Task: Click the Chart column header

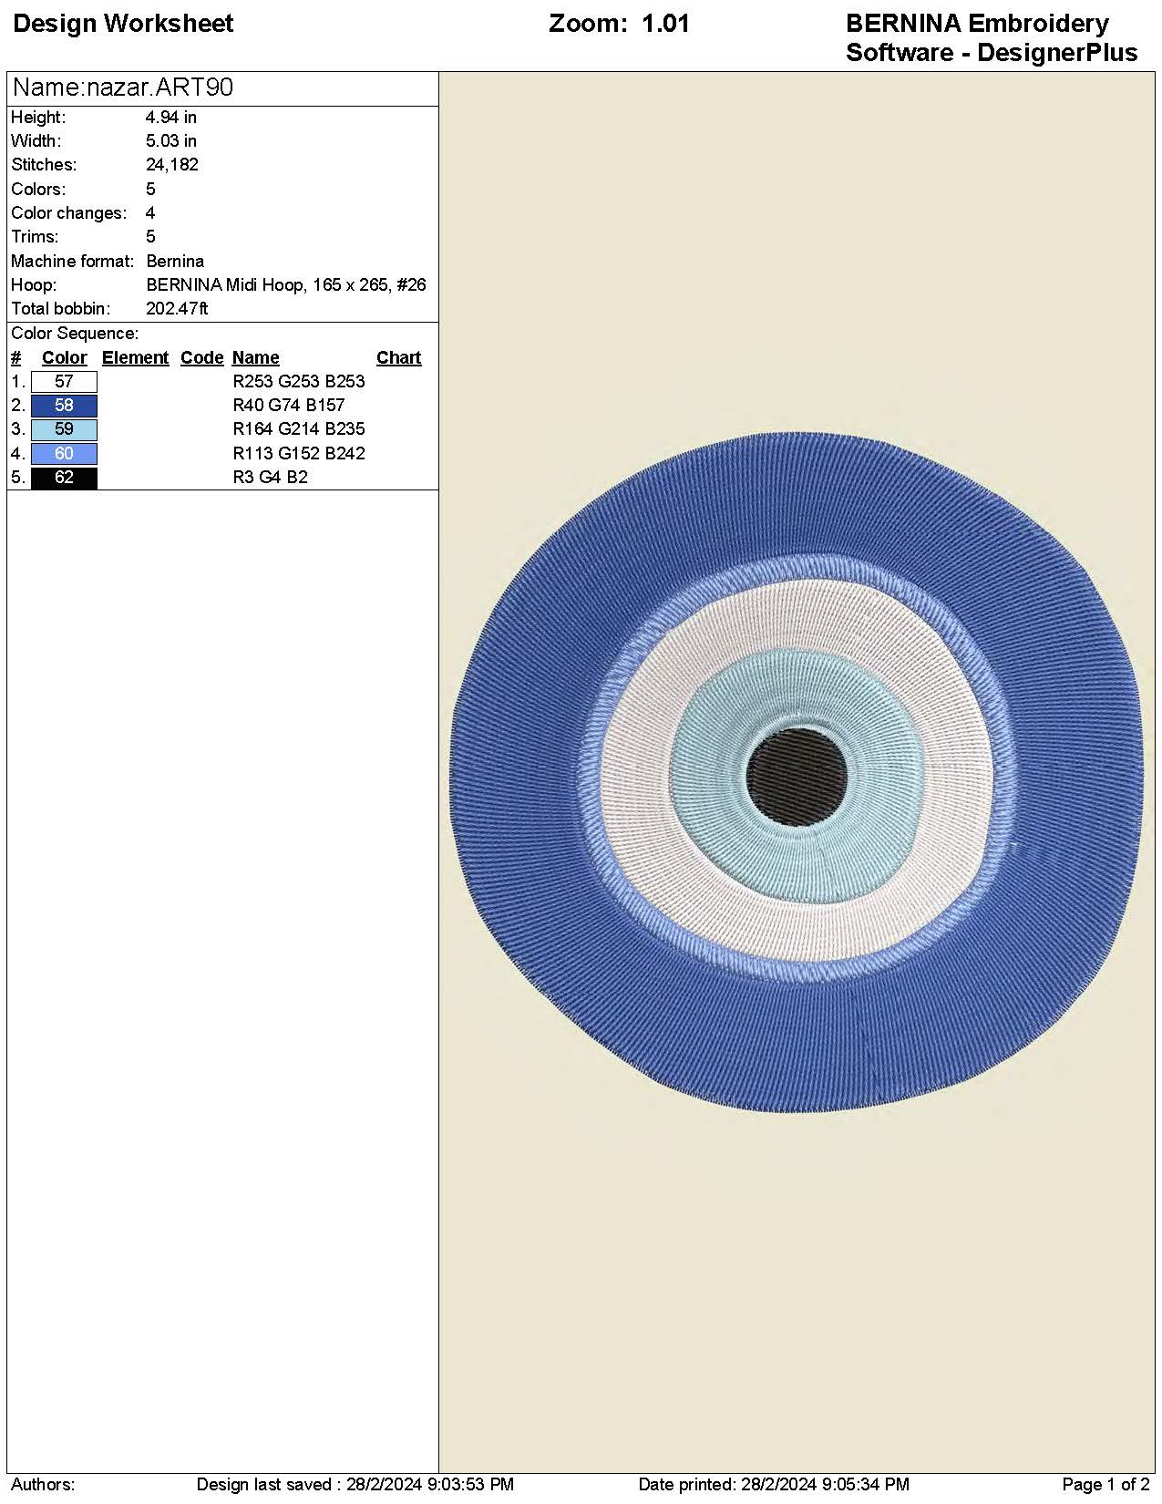Action: pyautogui.click(x=398, y=358)
